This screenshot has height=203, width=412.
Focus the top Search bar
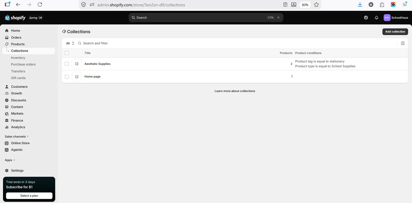click(206, 17)
